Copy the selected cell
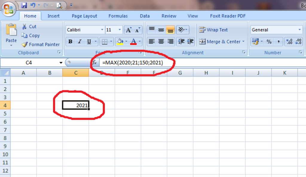This screenshot has height=177, width=306. click(x=30, y=36)
